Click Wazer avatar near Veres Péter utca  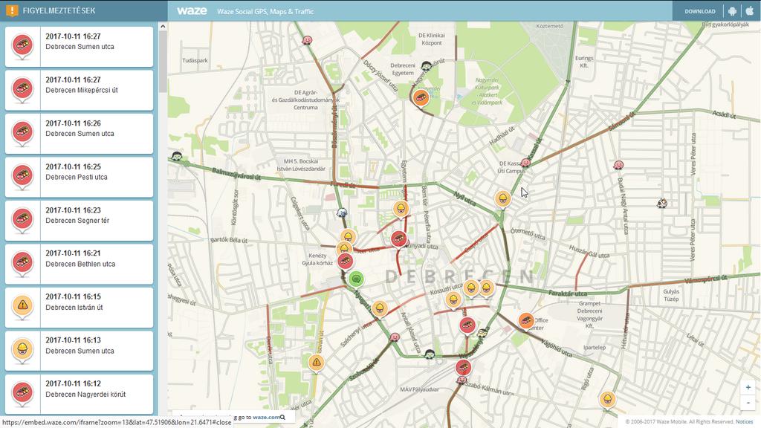(662, 203)
